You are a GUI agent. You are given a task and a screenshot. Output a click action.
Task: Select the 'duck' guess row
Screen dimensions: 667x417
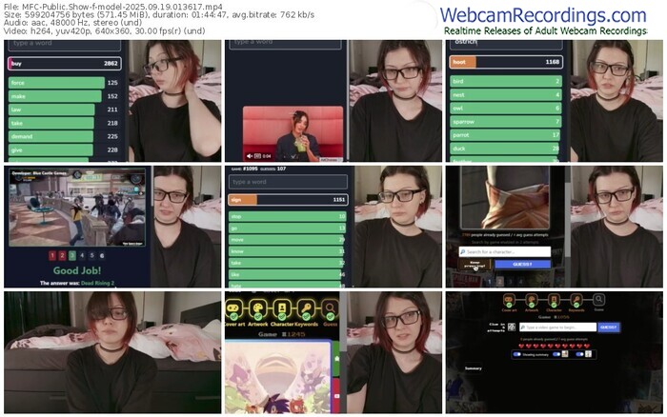pyautogui.click(x=506, y=149)
